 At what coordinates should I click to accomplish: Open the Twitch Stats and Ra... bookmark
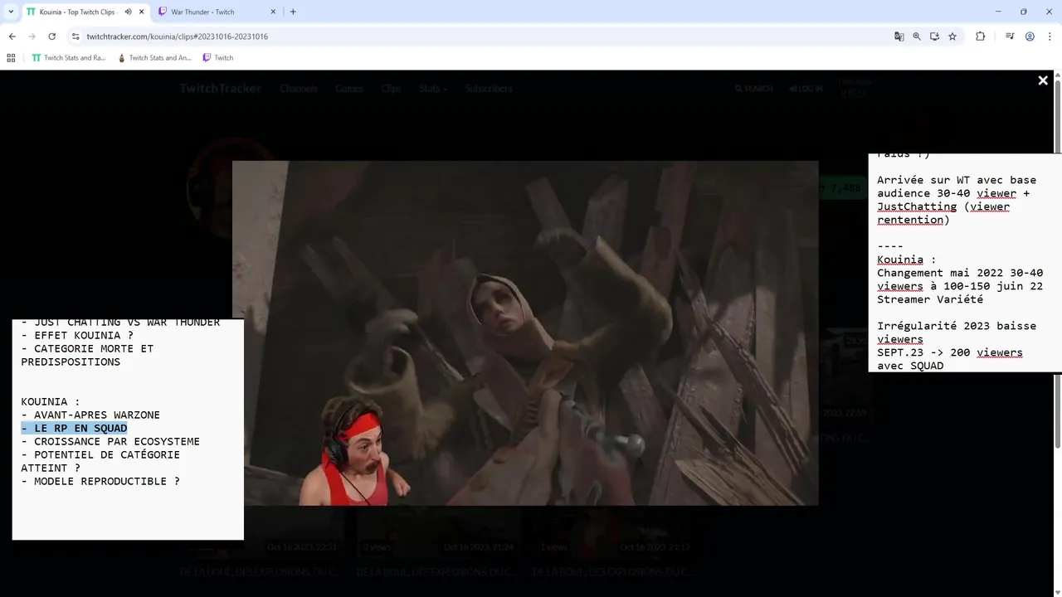[69, 58]
